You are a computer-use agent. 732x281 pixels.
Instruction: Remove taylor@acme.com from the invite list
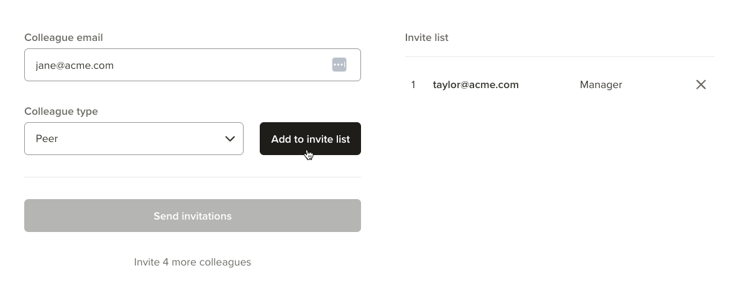(x=701, y=84)
